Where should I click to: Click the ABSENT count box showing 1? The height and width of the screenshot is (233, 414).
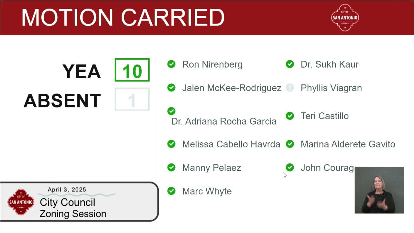point(132,99)
